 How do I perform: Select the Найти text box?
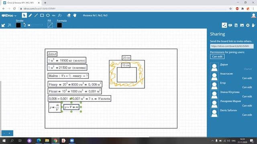[x=68, y=76]
